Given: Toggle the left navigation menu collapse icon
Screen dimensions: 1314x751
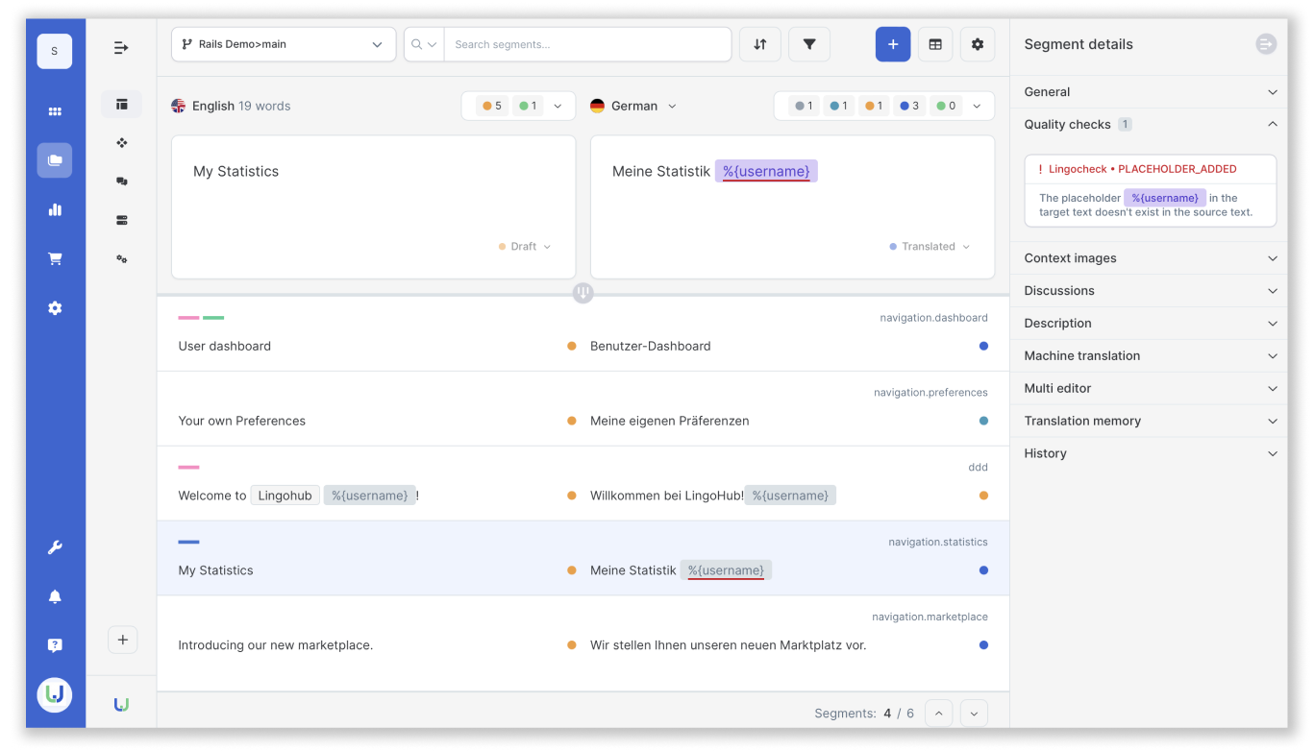Looking at the screenshot, I should click(121, 47).
